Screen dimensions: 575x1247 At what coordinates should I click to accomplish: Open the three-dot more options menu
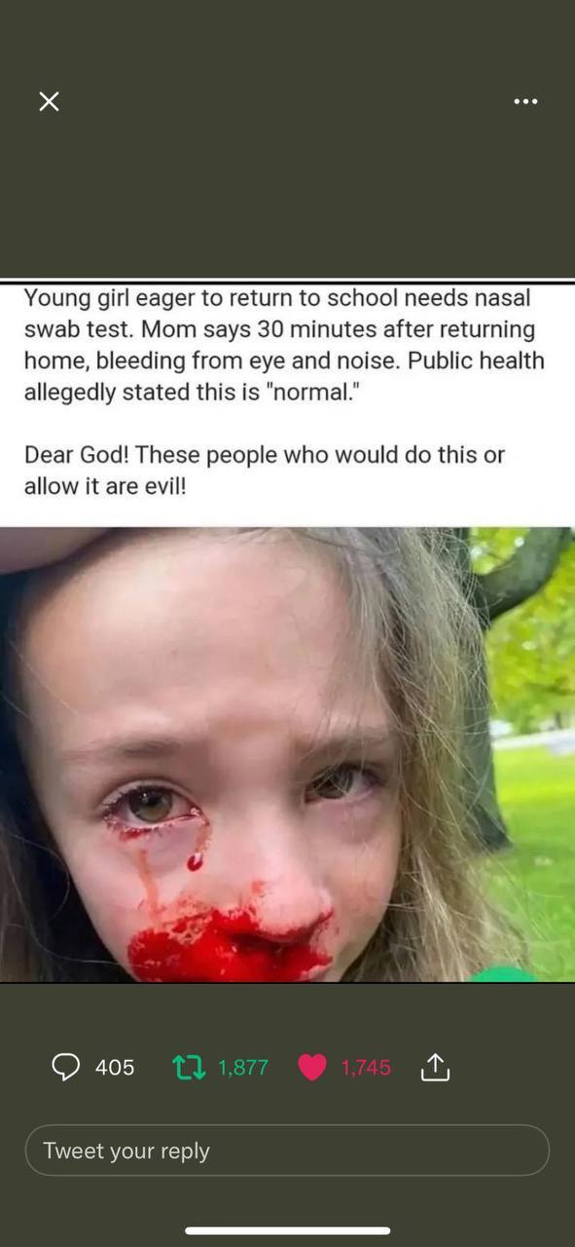[x=525, y=101]
